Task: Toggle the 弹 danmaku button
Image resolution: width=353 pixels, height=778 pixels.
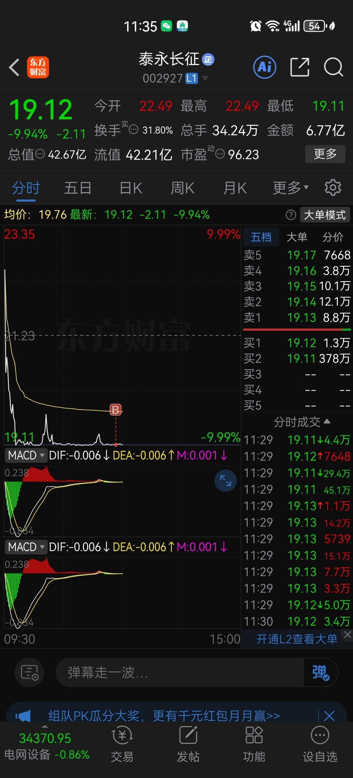Action: (321, 672)
